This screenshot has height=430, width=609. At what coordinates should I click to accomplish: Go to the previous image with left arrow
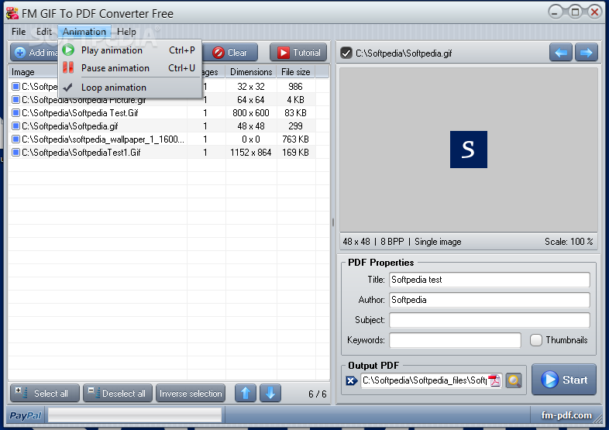pyautogui.click(x=560, y=53)
